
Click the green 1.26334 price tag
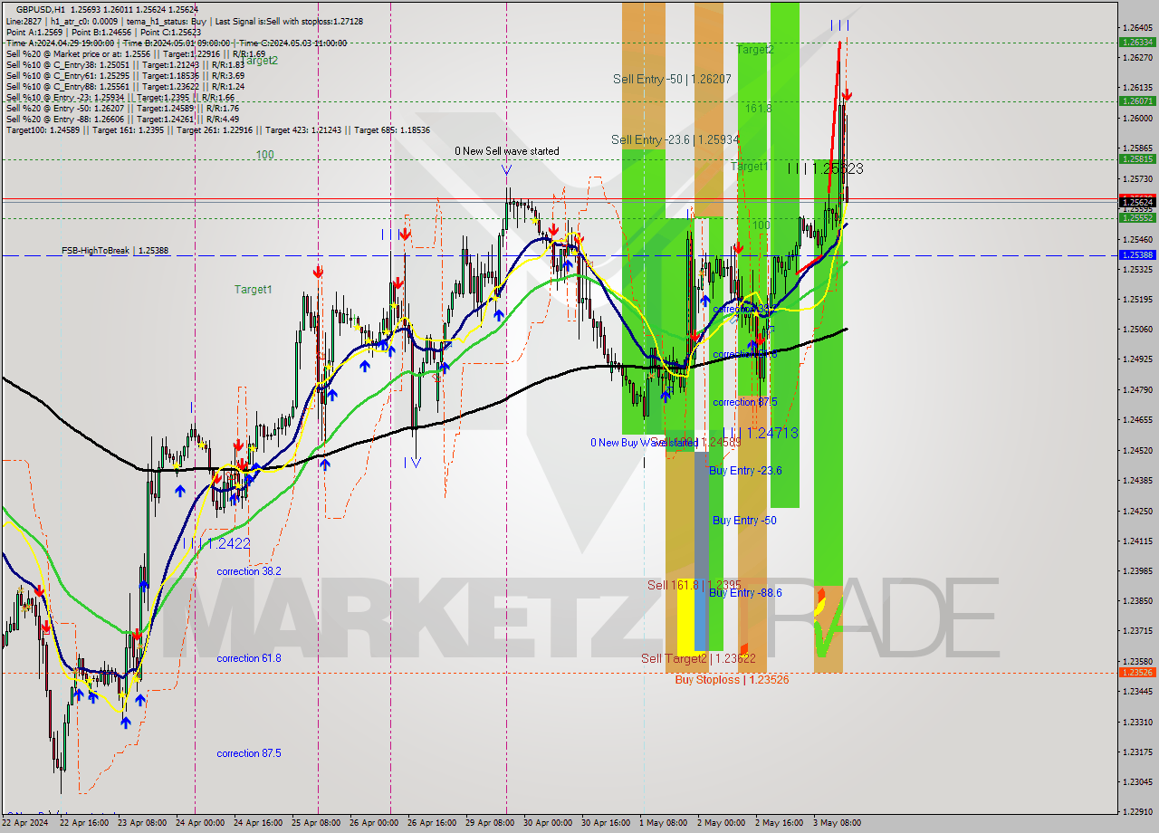tap(1137, 42)
